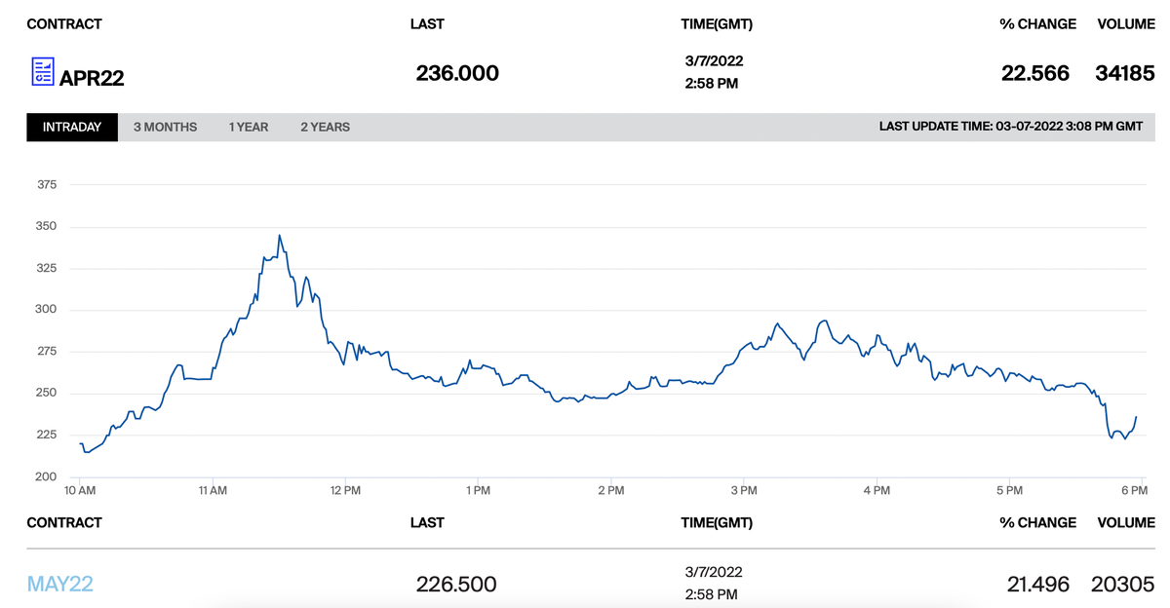Viewport: 1170px width, 608px height.
Task: Click the 6 PM x-axis label
Action: tap(1133, 490)
